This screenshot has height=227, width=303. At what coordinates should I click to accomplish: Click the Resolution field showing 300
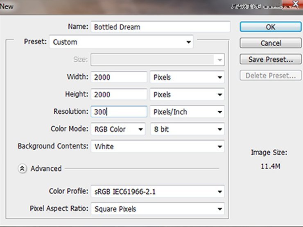coord(119,112)
